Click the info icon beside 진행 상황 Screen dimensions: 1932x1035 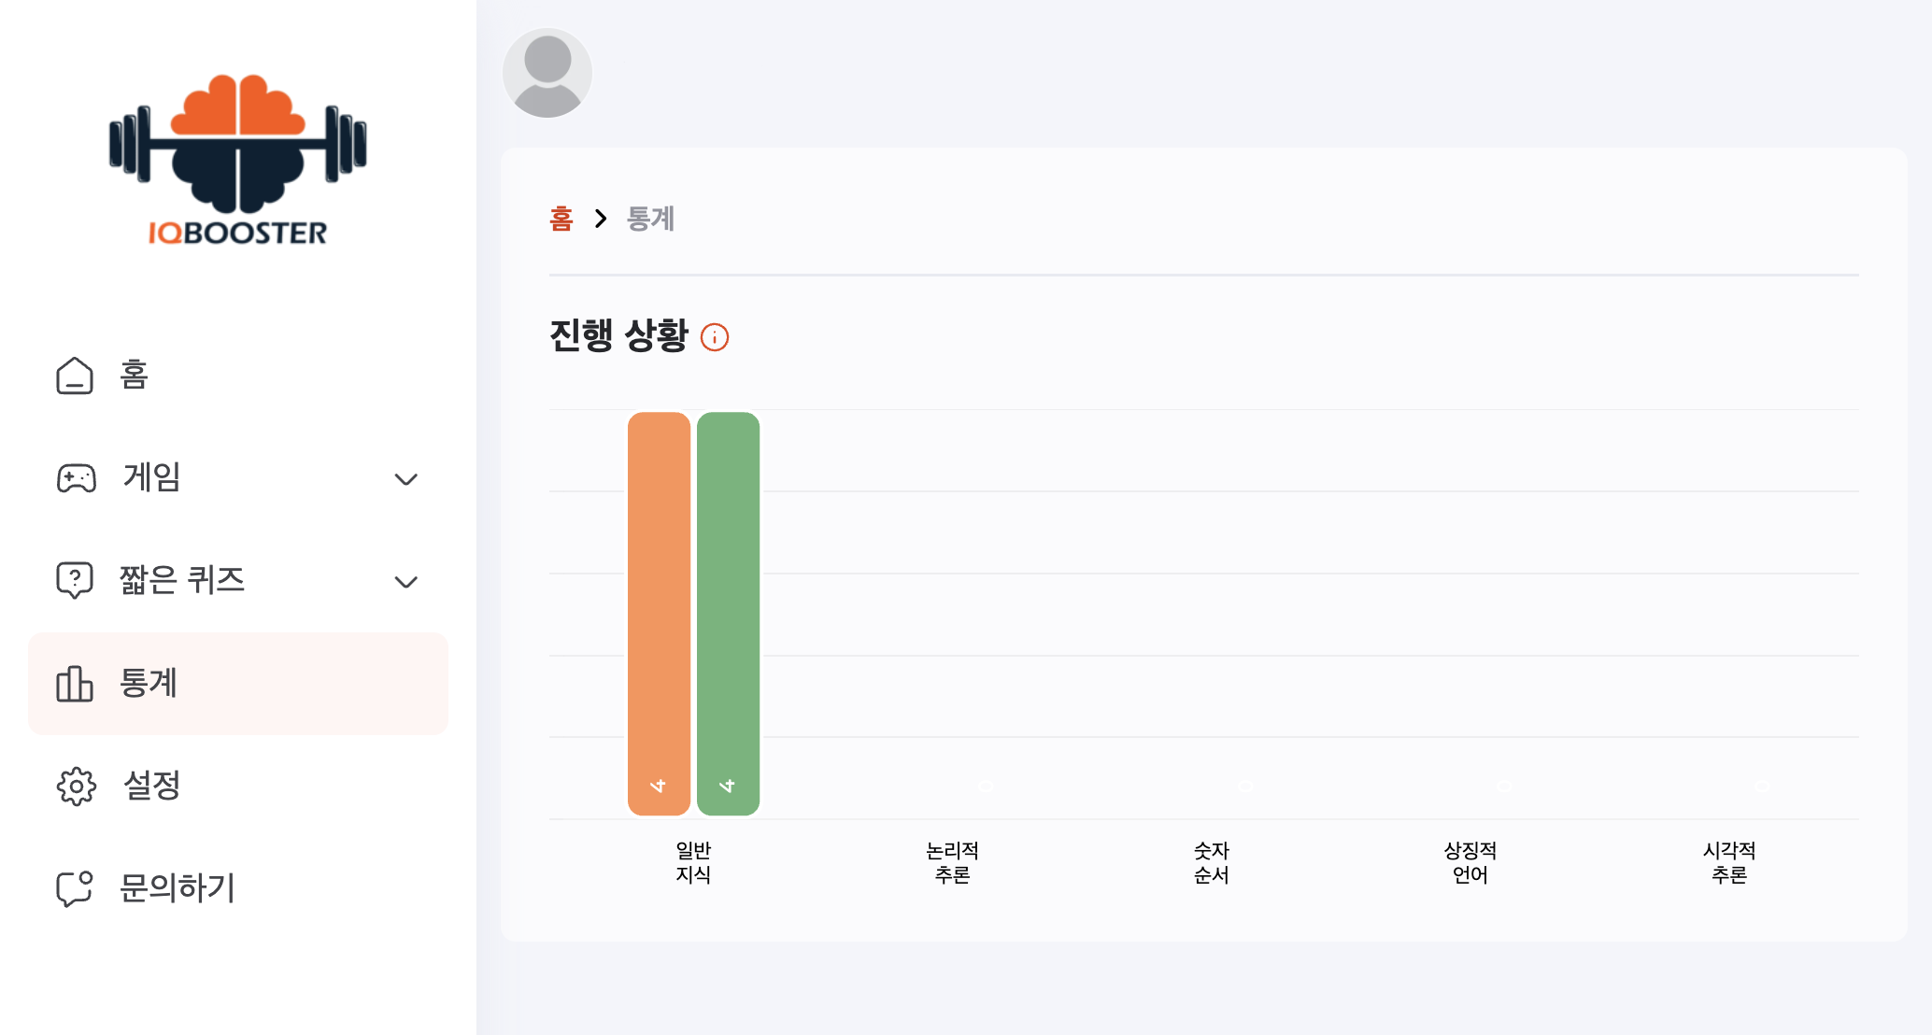coord(715,337)
